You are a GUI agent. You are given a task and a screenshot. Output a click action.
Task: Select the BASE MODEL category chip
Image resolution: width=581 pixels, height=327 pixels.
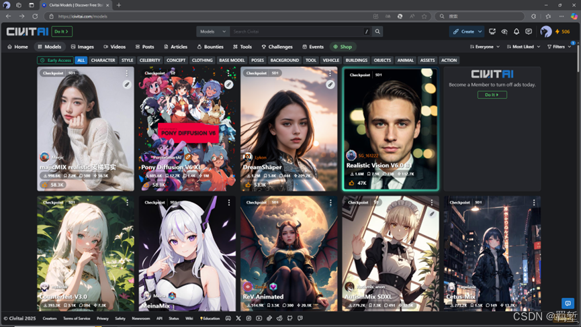[232, 60]
